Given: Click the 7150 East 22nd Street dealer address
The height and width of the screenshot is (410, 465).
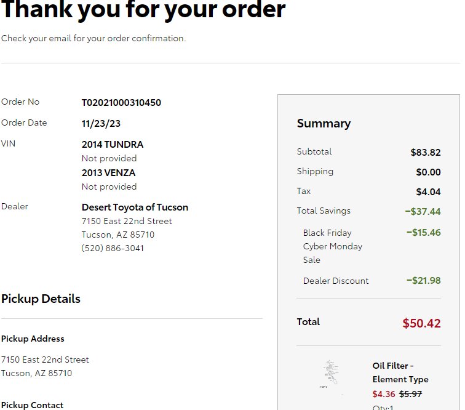Looking at the screenshot, I should click(x=127, y=221).
